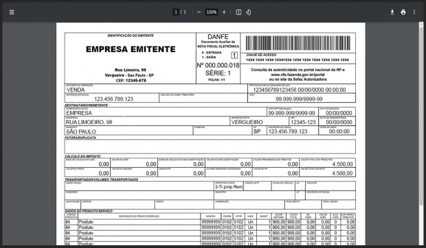Click the Rua Limeira, 99 issuer address

point(131,70)
